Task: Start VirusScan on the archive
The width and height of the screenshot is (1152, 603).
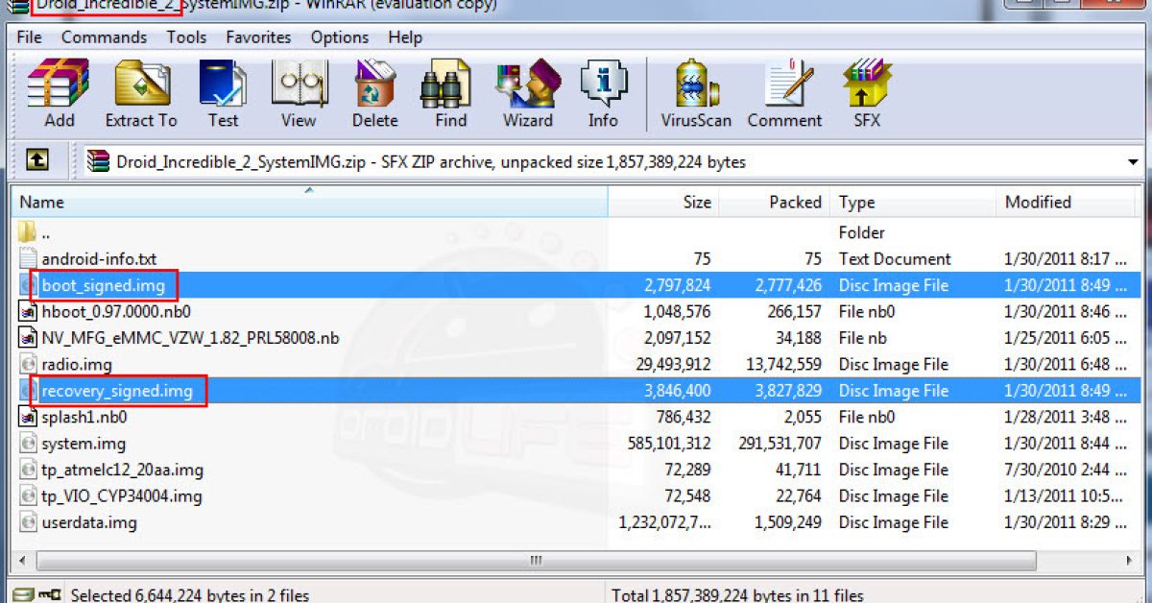Action: [x=696, y=93]
